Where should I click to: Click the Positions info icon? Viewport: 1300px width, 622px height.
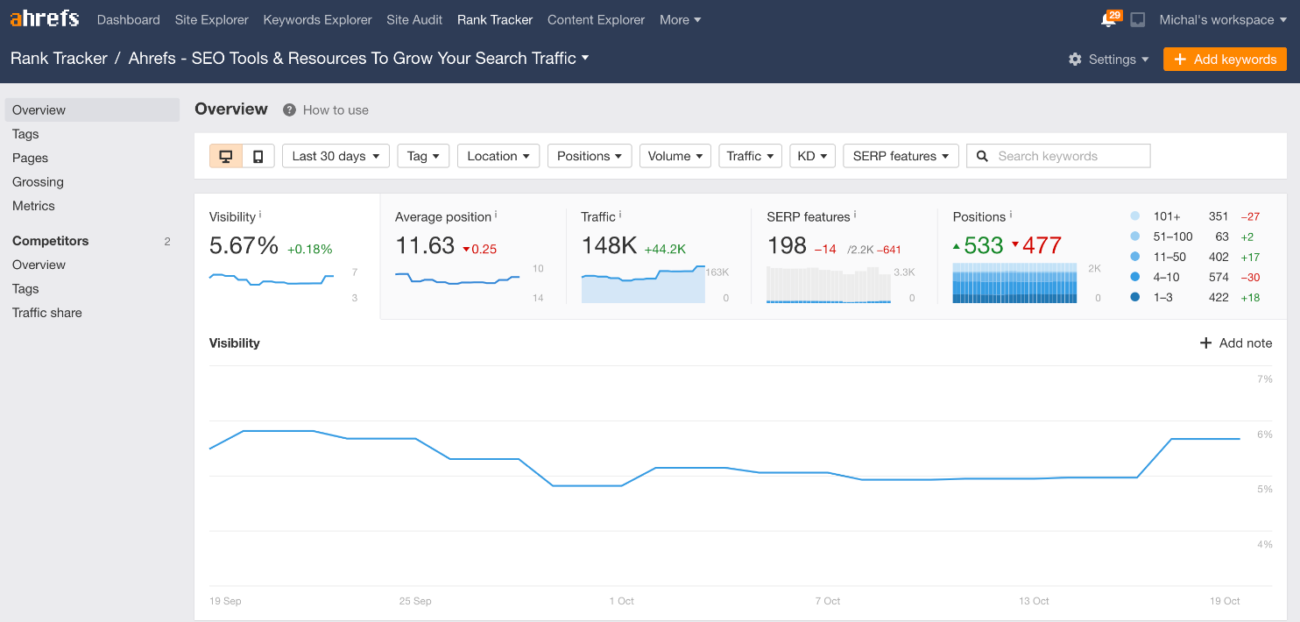tap(1010, 215)
